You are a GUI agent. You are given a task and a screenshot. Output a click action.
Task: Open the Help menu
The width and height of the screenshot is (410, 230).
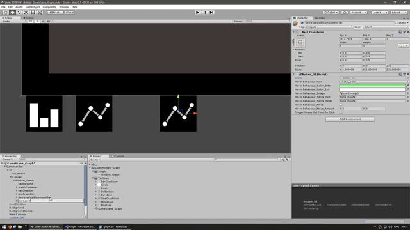point(74,7)
